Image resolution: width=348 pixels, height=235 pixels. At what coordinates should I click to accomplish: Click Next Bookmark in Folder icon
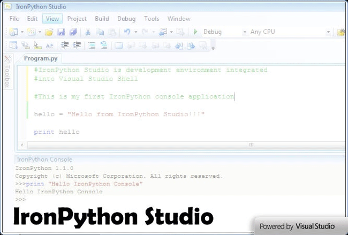click(167, 46)
